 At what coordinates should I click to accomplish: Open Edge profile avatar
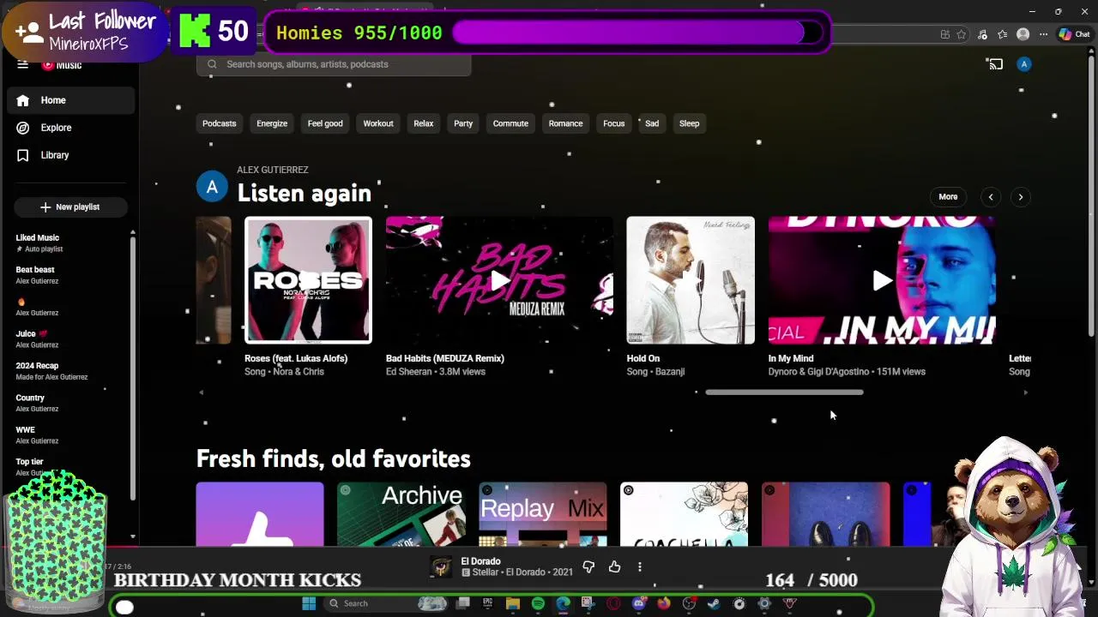point(1023,34)
